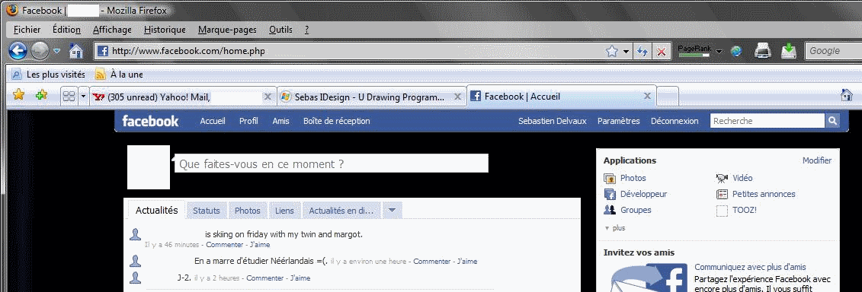This screenshot has width=862, height=292.
Task: Click the Google search box
Action: point(833,51)
